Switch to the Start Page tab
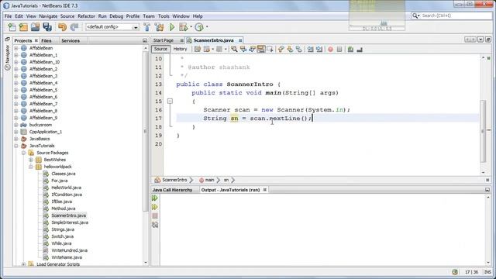The height and width of the screenshot is (279, 496). (164, 40)
